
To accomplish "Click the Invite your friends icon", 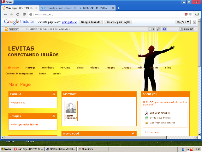I will coord(146,118).
